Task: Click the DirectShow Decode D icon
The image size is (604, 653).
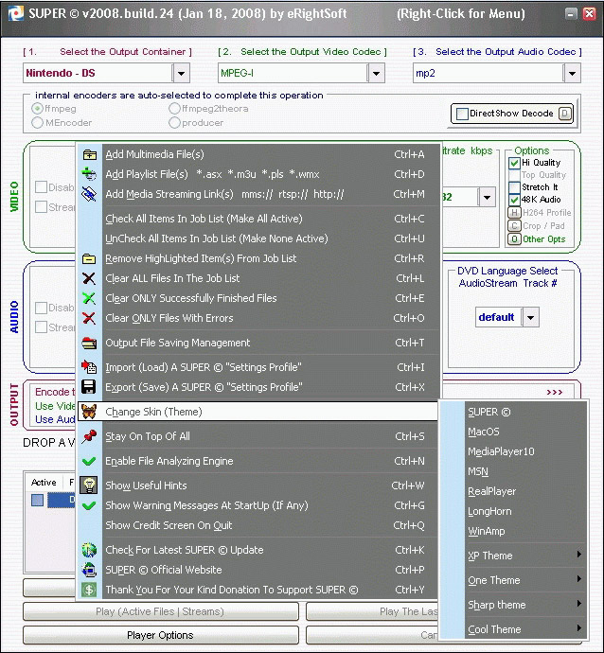Action: 565,114
